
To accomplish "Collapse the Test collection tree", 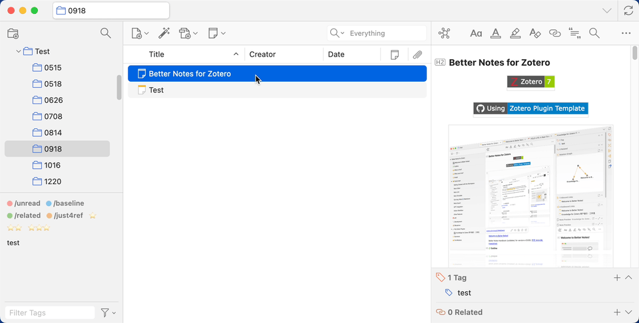I will click(19, 52).
